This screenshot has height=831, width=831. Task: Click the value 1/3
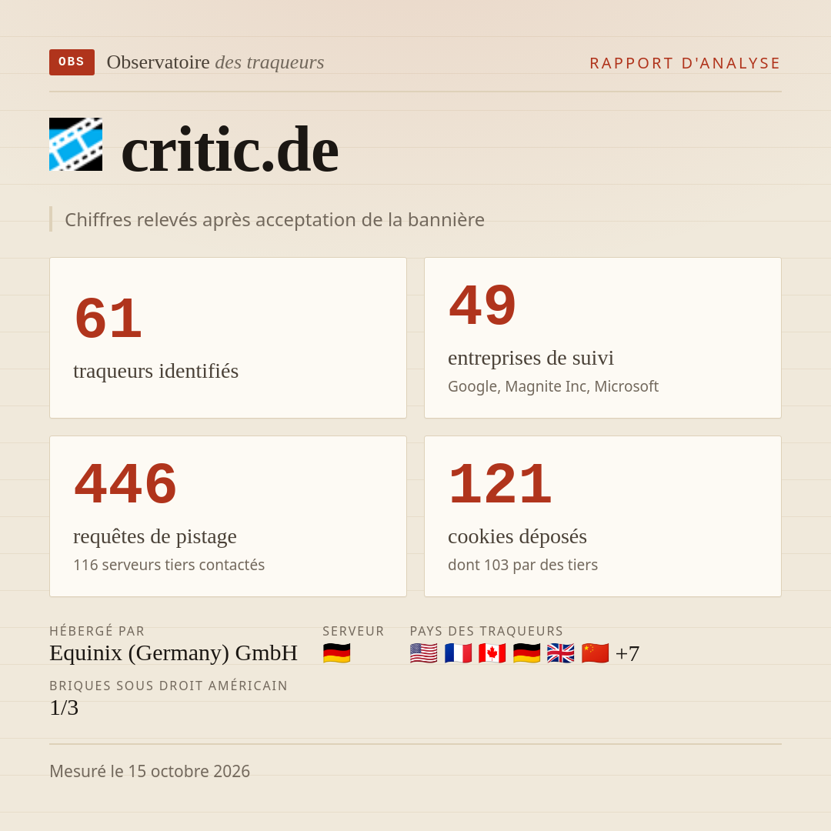point(64,708)
